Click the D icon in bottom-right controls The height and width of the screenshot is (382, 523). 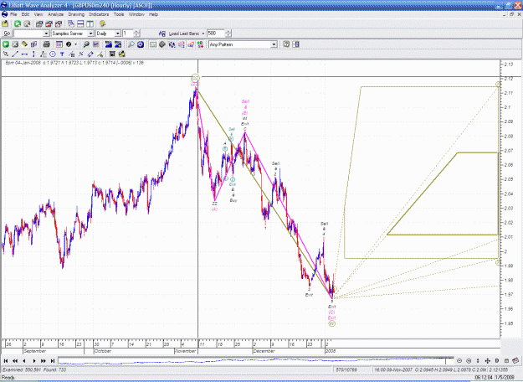(x=497, y=360)
